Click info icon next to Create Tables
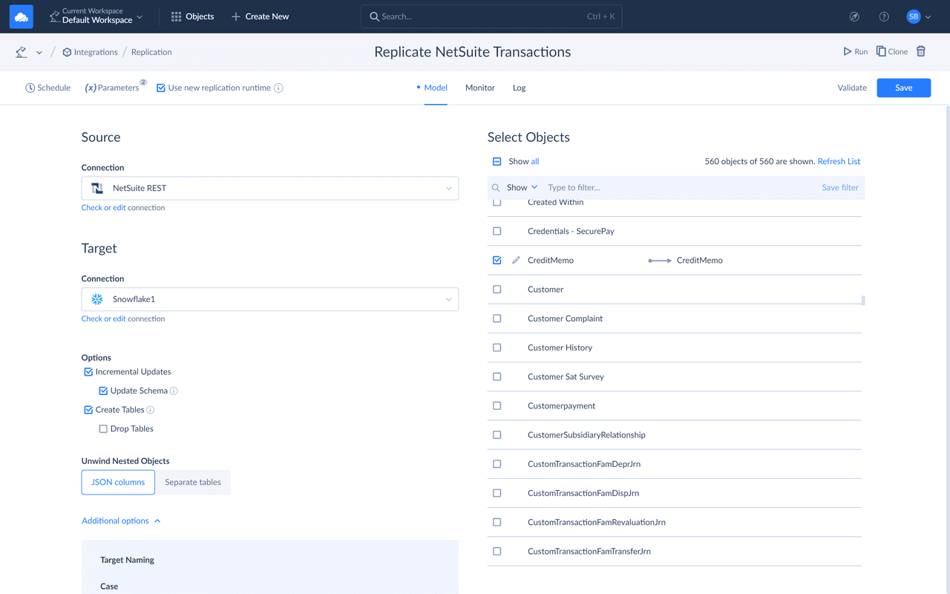 151,410
